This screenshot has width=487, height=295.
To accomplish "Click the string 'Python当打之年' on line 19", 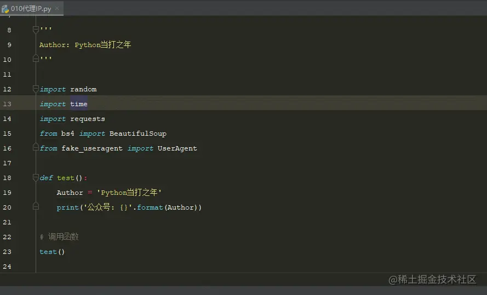I will point(129,192).
